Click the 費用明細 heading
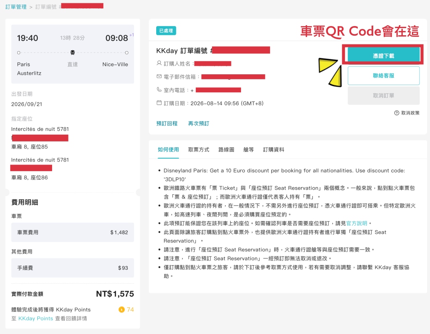This screenshot has width=430, height=334. 25,202
